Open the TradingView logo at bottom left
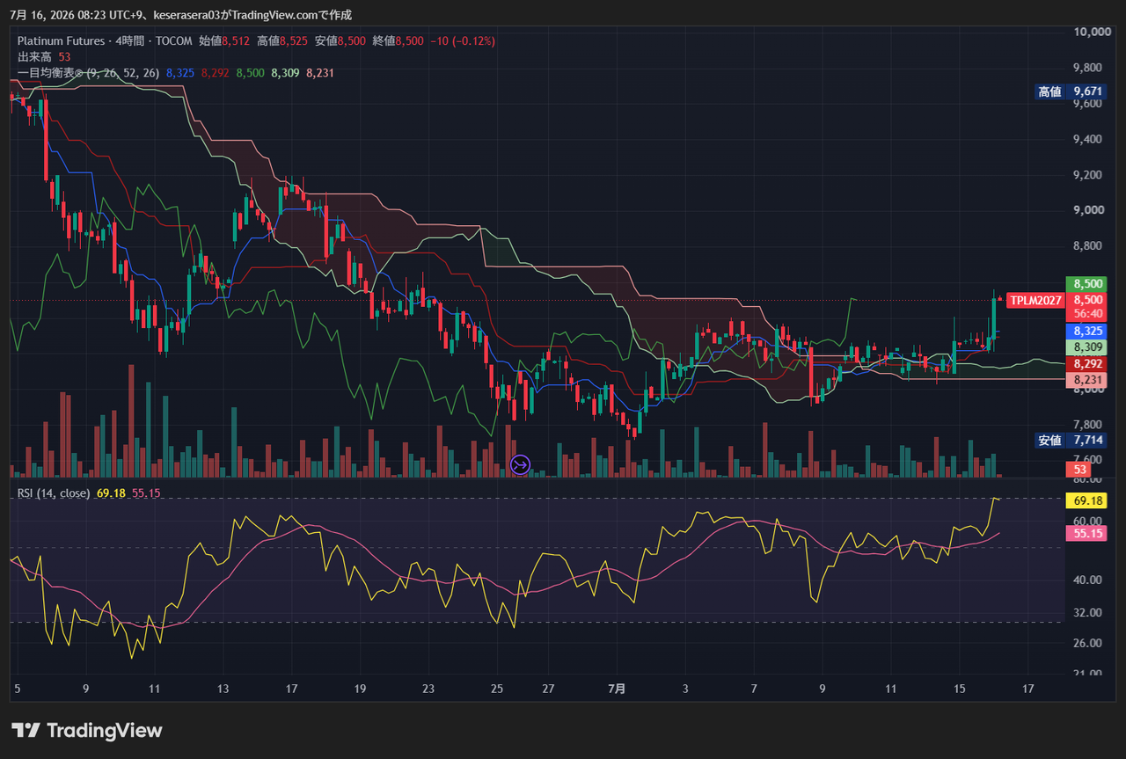This screenshot has width=1126, height=759. 86,730
